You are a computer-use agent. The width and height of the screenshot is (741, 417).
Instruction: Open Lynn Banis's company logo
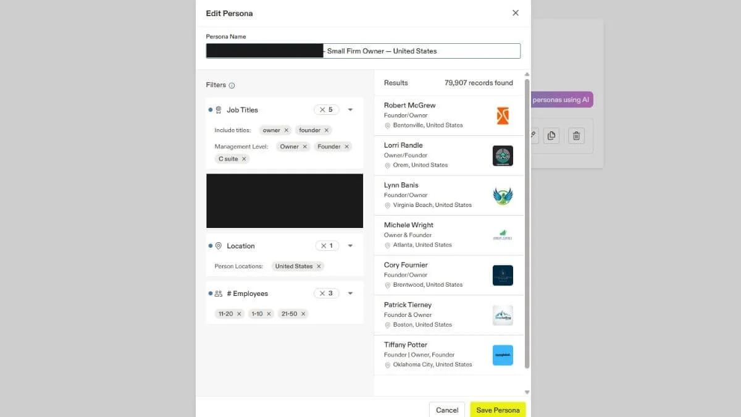[503, 196]
